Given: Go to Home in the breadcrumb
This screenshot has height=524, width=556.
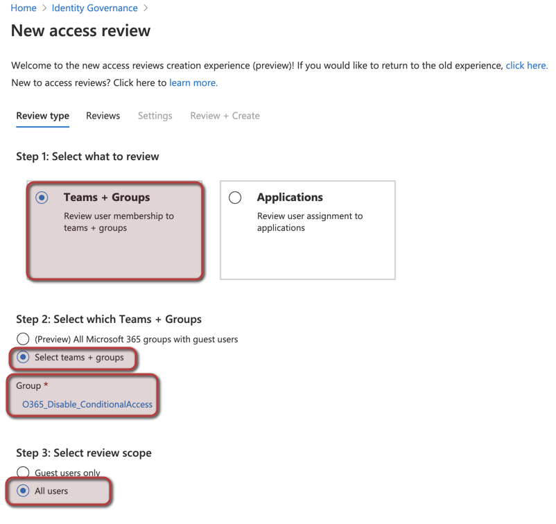Looking at the screenshot, I should coord(24,8).
